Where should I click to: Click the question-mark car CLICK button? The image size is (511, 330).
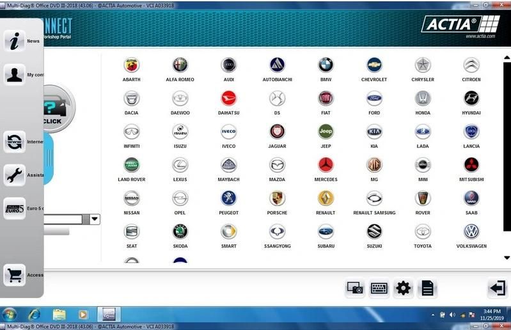[59, 109]
